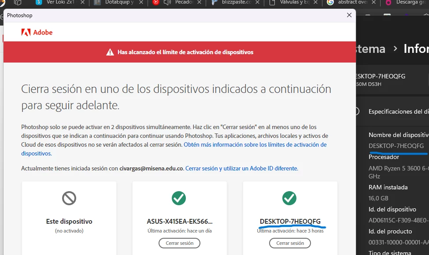Click 'Última activación: hace un día' text
429x255 pixels.
click(179, 231)
